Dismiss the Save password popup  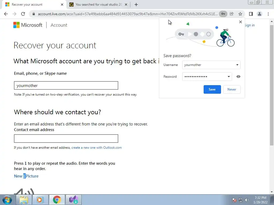(241, 22)
